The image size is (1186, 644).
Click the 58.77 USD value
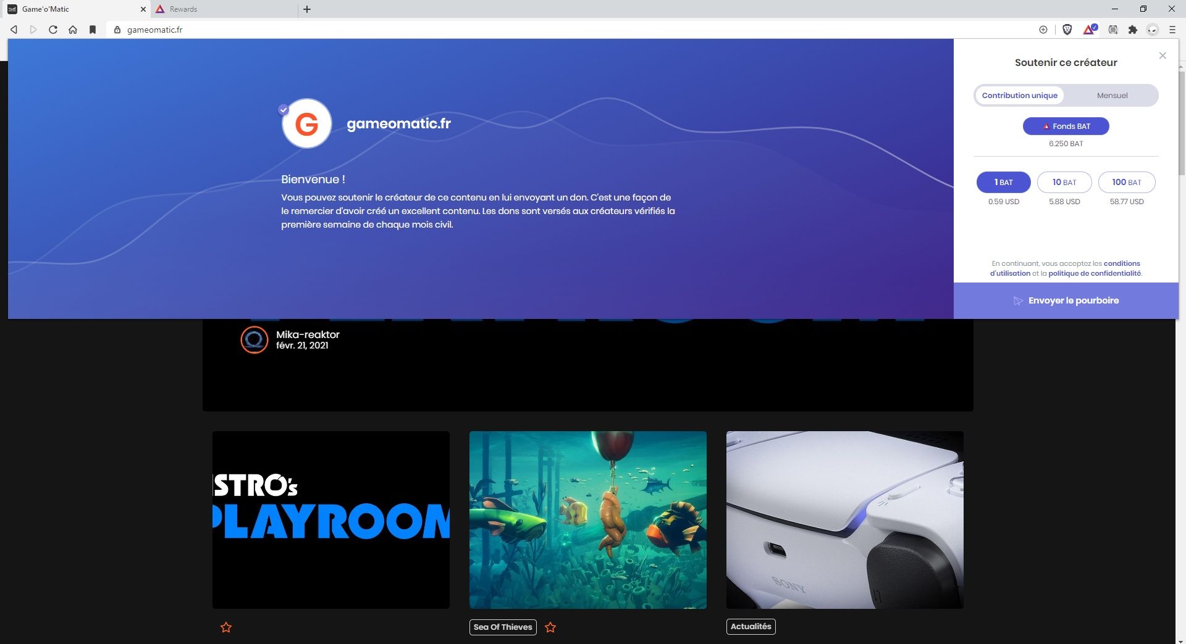pyautogui.click(x=1127, y=202)
